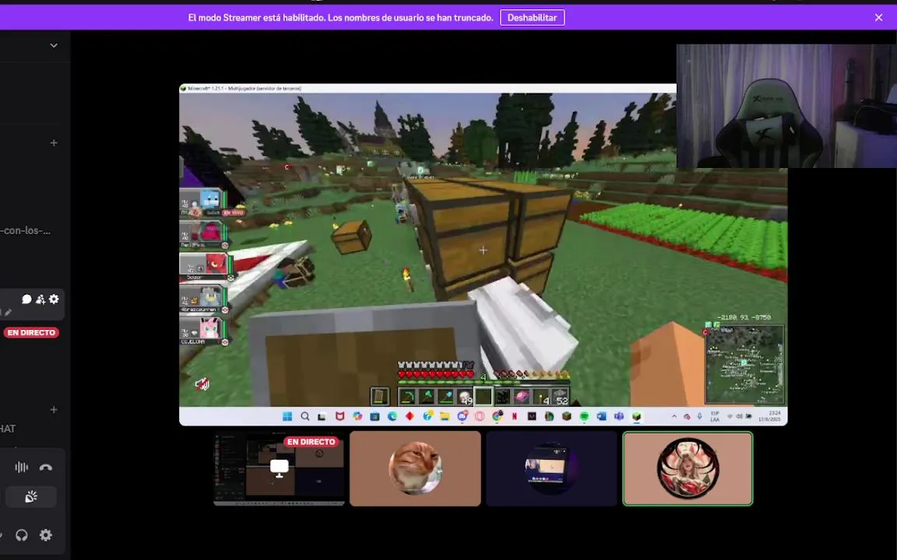Select the hotbar slot showing 49 items
This screenshot has width=897, height=560.
point(465,396)
